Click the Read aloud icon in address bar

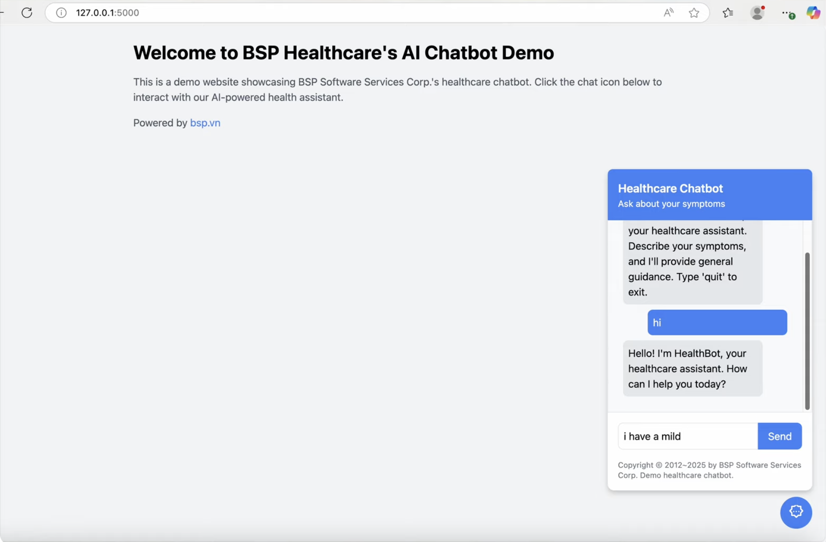pos(668,13)
